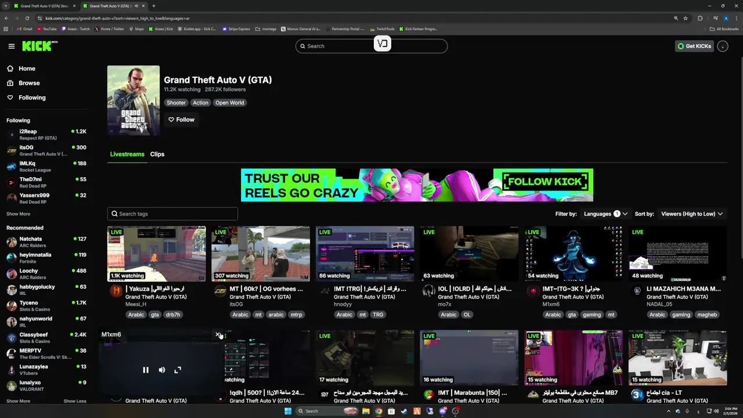743x418 pixels.
Task: Open the MB7 stream thumbnail with 15 watching
Action: tap(574, 358)
